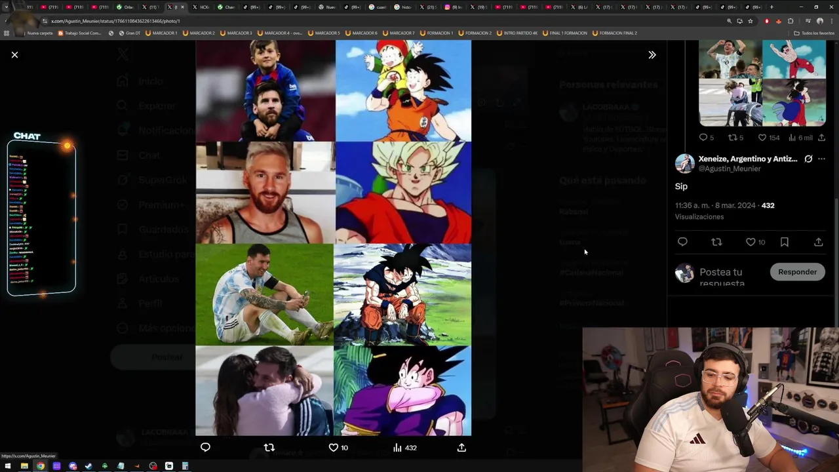Open the Calculator app in the taskbar
The image size is (839, 472).
point(185,466)
